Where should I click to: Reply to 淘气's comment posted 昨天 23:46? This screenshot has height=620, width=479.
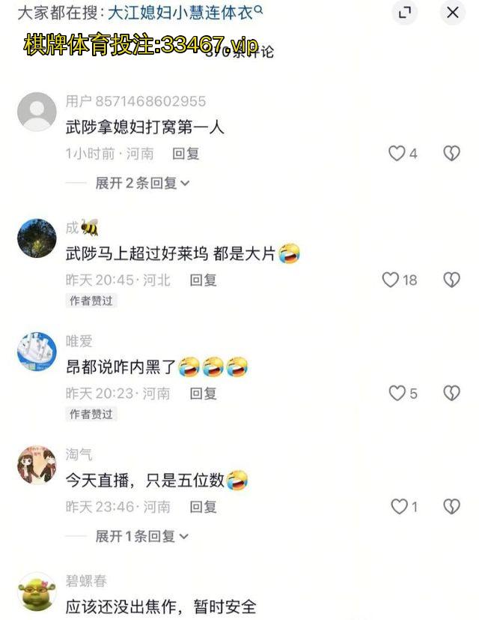(x=203, y=507)
